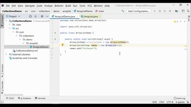The width and height of the screenshot is (191, 107).
Task: Click the fold marker on main method line
Action: (x=59, y=39)
